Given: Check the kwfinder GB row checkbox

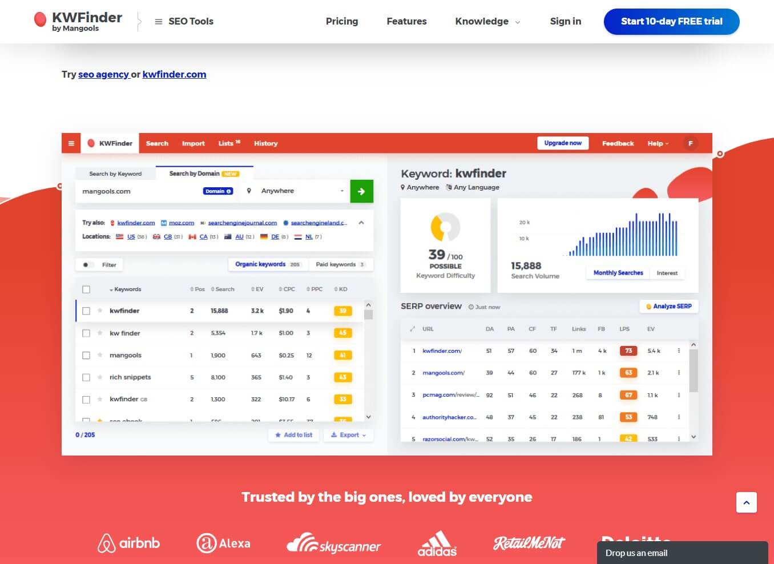Looking at the screenshot, I should [x=86, y=400].
